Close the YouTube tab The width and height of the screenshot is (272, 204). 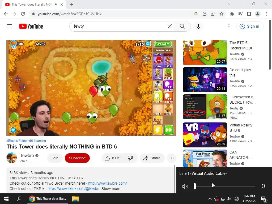point(62,5)
